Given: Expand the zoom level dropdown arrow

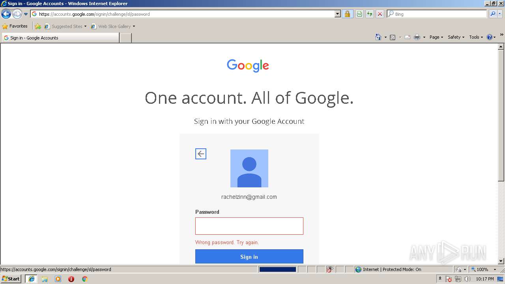Looking at the screenshot, I should (495, 269).
